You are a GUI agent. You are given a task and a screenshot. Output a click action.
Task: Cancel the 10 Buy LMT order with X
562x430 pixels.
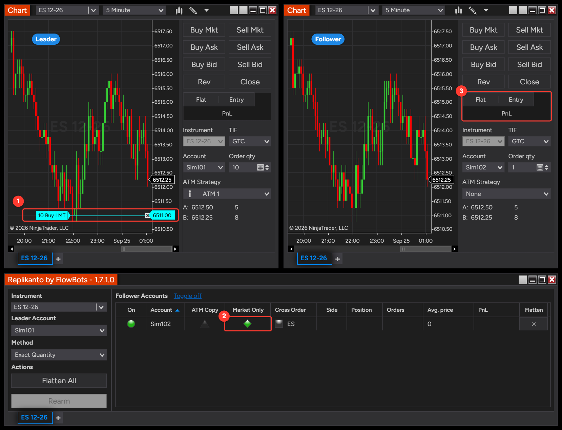coord(148,216)
